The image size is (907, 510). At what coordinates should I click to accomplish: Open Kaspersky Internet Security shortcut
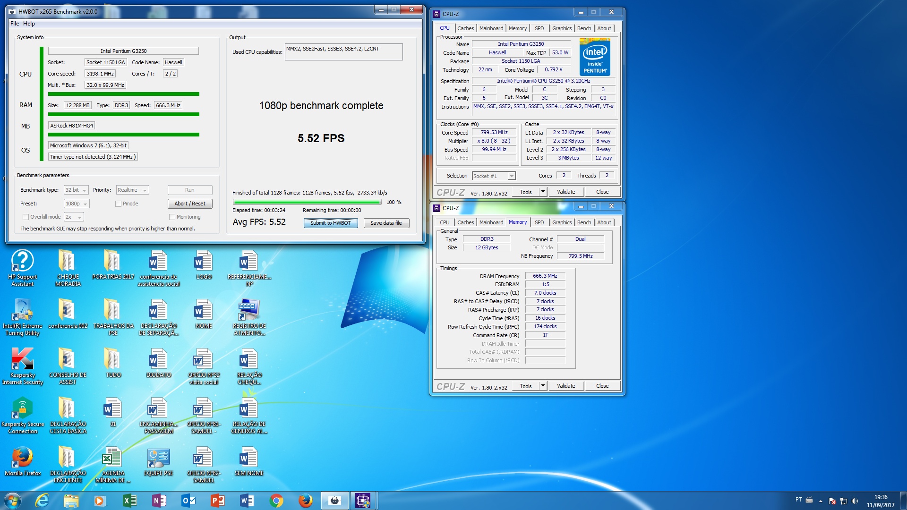point(22,366)
